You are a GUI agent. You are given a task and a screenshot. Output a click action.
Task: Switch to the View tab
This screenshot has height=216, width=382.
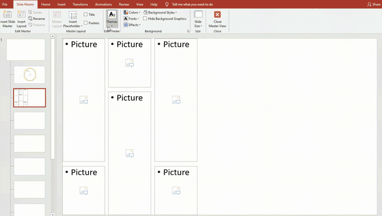[x=140, y=4]
